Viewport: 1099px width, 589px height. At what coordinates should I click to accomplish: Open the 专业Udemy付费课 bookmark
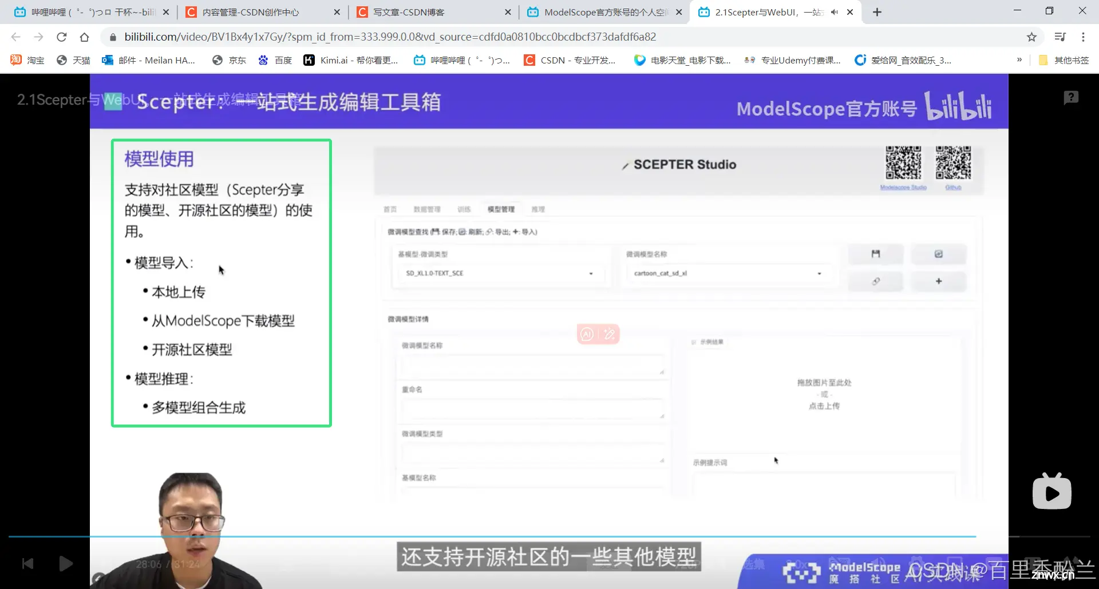pyautogui.click(x=792, y=60)
